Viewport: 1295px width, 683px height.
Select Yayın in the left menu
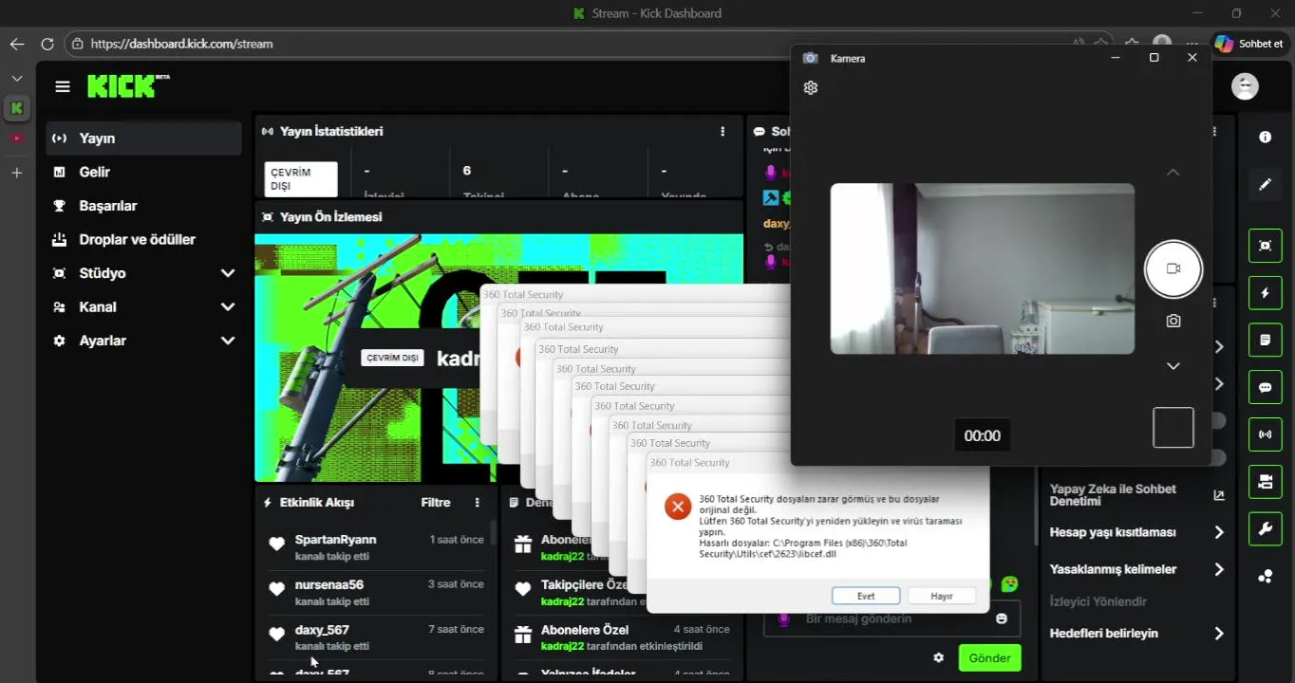(144, 138)
